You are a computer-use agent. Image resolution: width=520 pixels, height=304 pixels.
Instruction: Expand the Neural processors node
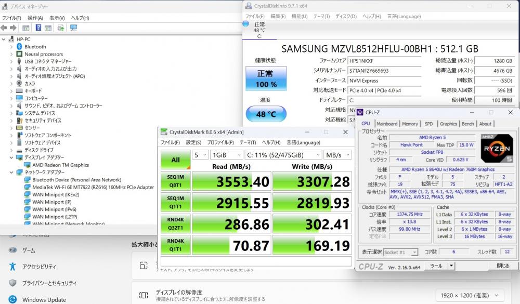pyautogui.click(x=11, y=54)
